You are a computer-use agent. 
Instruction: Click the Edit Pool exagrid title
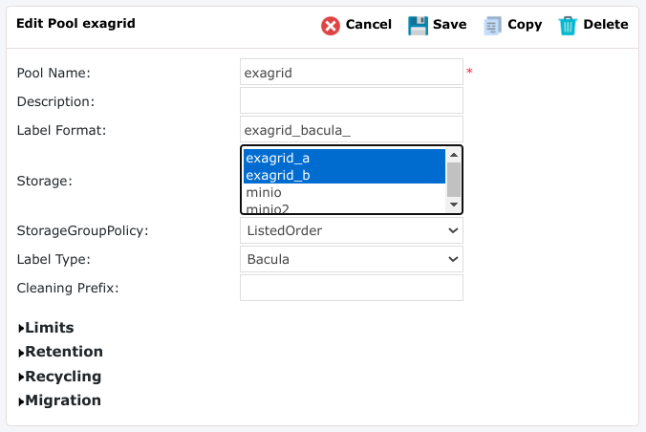75,24
